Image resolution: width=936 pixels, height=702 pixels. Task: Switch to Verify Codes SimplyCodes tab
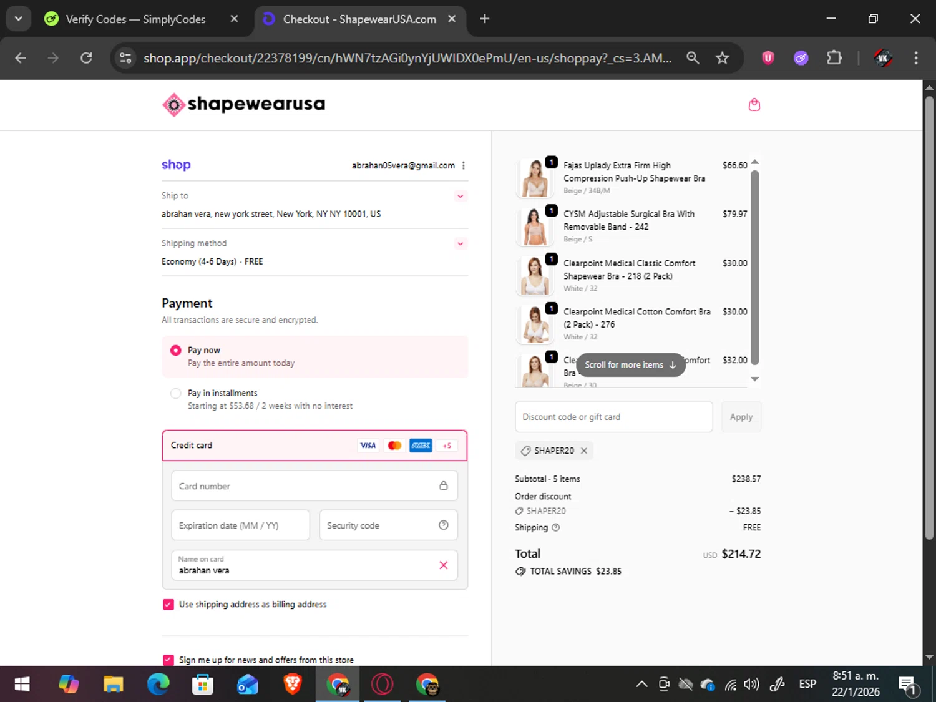click(x=135, y=19)
